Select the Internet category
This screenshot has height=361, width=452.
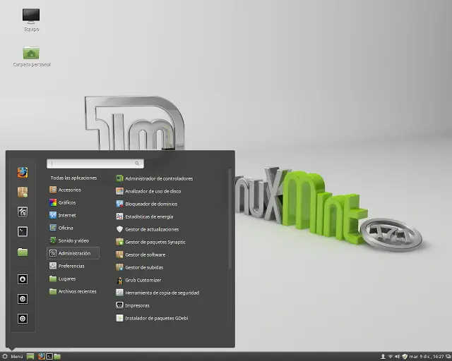[x=63, y=215]
